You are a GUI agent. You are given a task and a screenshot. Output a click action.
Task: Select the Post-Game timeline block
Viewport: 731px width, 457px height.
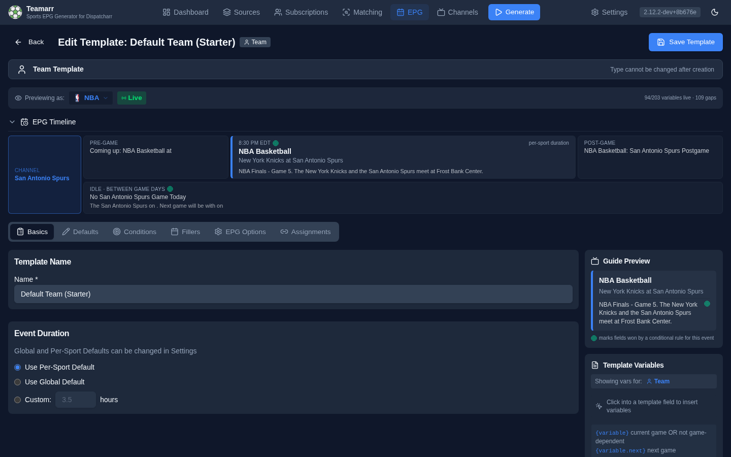pos(650,157)
